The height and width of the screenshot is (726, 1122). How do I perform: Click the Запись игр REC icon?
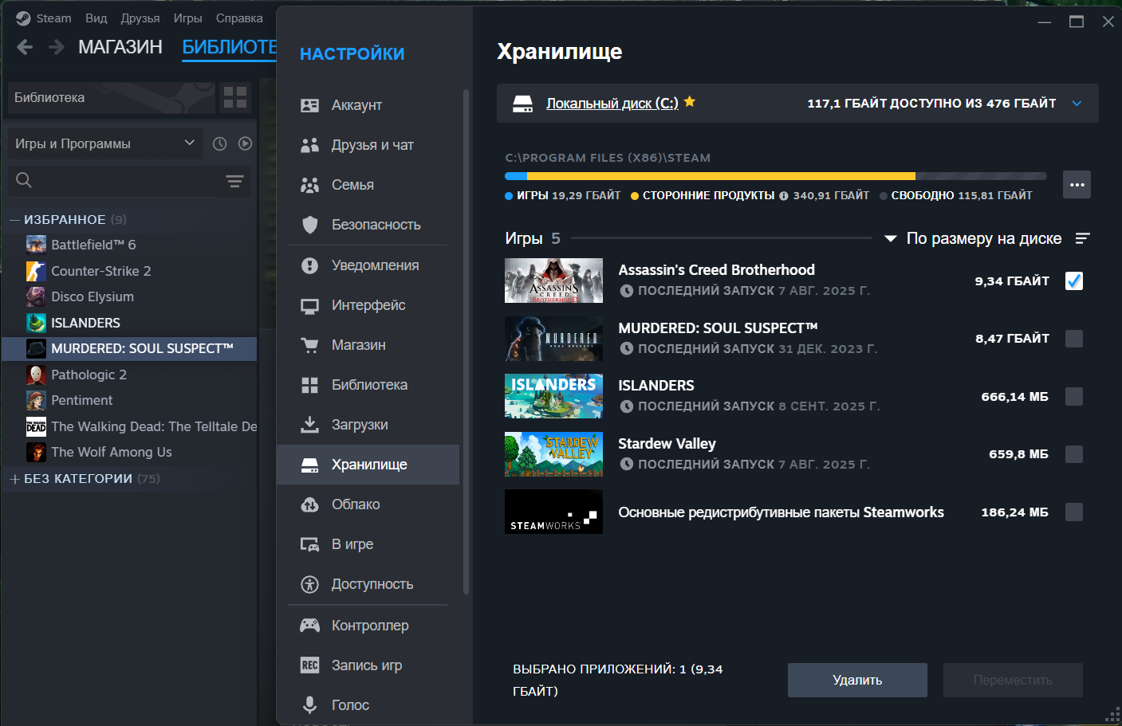pos(309,665)
